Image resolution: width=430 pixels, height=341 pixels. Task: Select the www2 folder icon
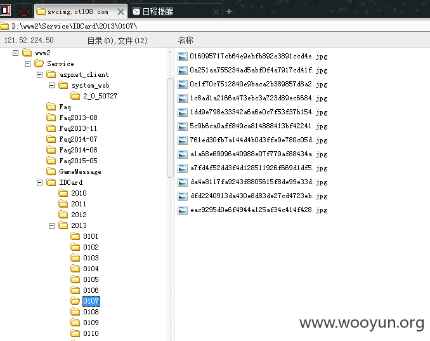[27, 53]
